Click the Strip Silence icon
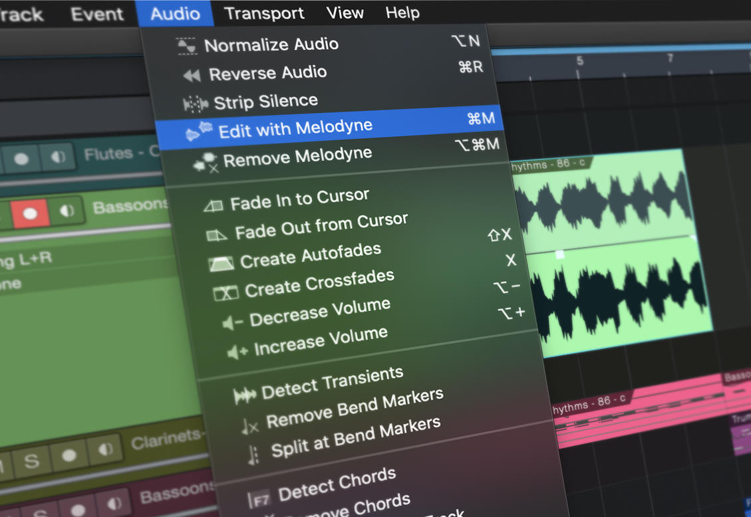This screenshot has width=751, height=517. [196, 104]
